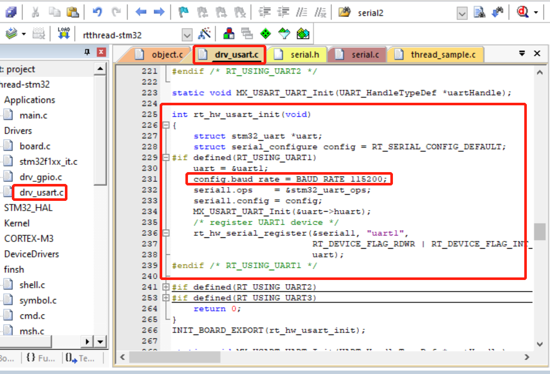
Task: Open the build layers icon dropdown arrow
Action: [24, 34]
